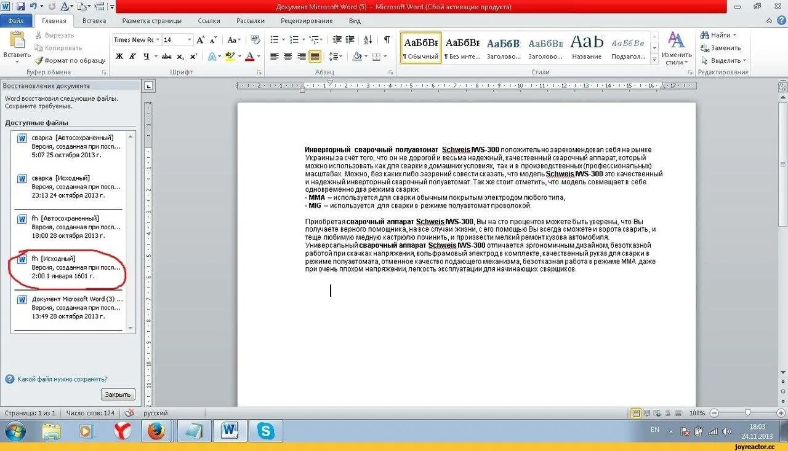Image resolution: width=788 pixels, height=451 pixels.
Task: Switch to the Рецензирование (Review) tab
Action: tap(307, 20)
